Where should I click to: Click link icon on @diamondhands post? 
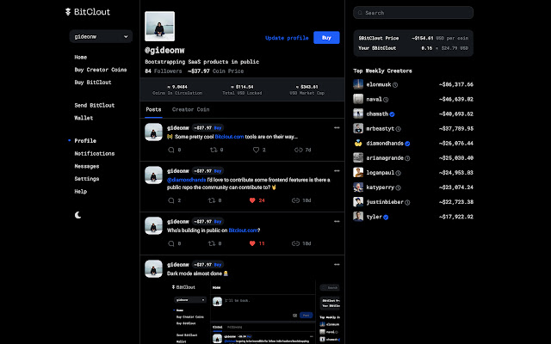pos(295,200)
